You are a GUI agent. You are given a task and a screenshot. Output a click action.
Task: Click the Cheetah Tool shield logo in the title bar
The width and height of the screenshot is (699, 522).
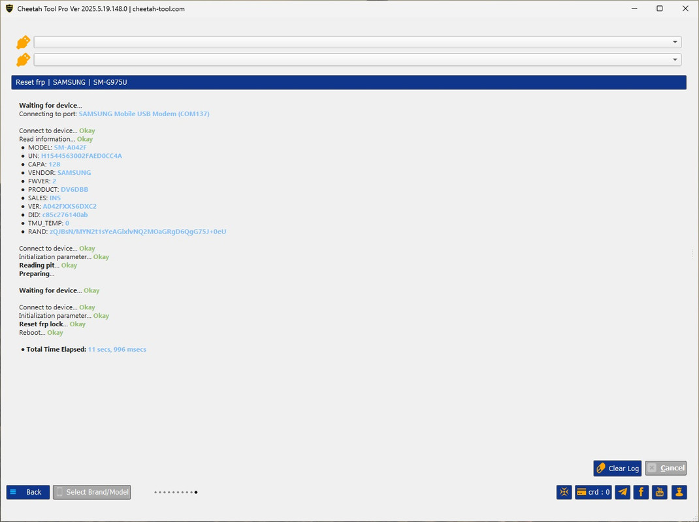[9, 8]
